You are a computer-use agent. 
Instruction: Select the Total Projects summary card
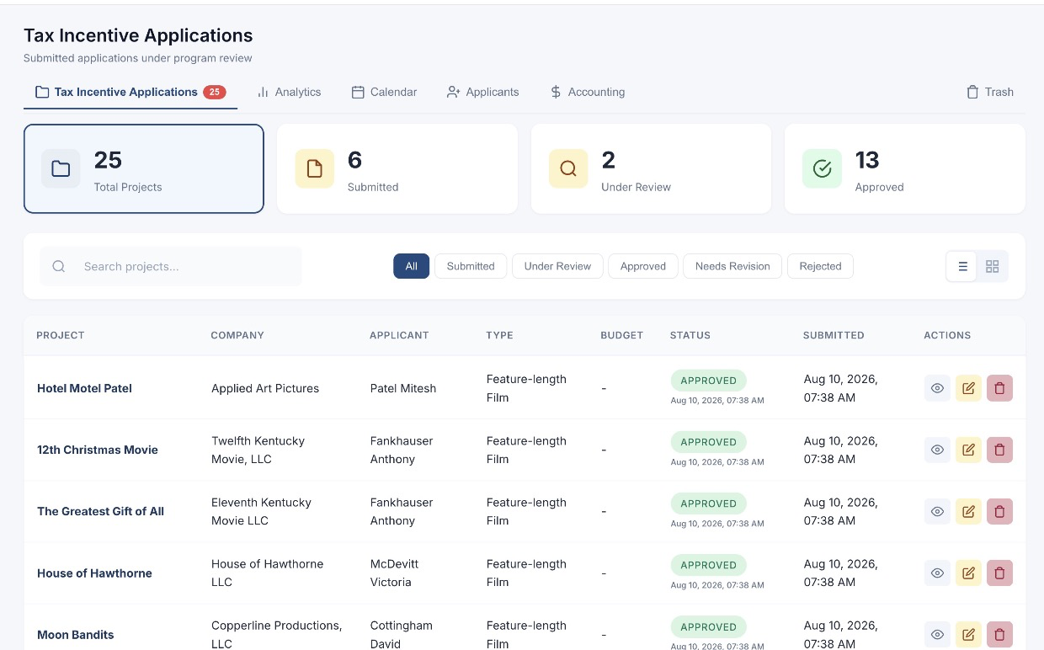click(x=144, y=169)
